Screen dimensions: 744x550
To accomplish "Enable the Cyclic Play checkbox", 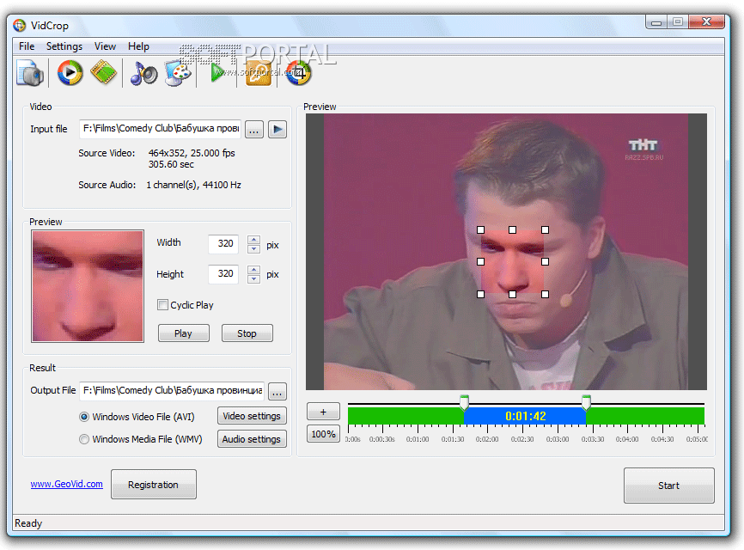I will 162,305.
